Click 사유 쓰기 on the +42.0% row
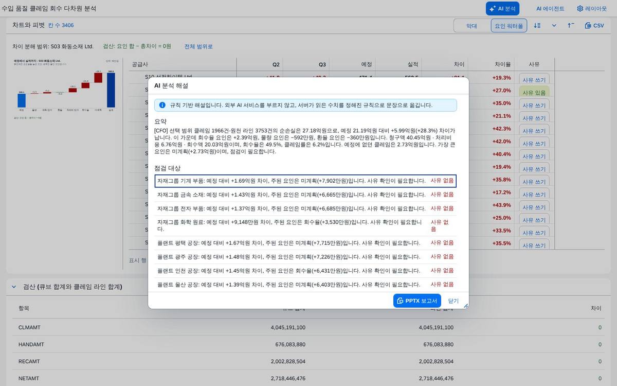The width and height of the screenshot is (617, 386). tap(534, 144)
